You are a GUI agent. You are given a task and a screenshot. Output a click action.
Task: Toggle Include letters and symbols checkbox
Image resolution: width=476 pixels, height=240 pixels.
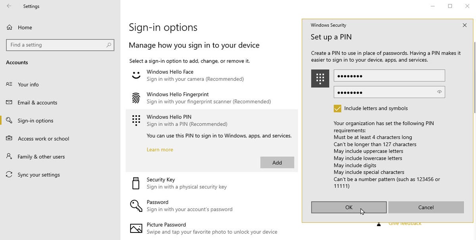tap(338, 108)
